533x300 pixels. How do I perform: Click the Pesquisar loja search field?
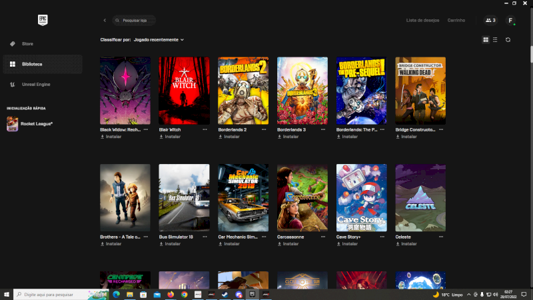[x=137, y=21]
